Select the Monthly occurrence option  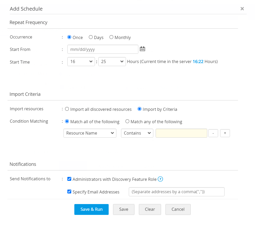(x=111, y=37)
